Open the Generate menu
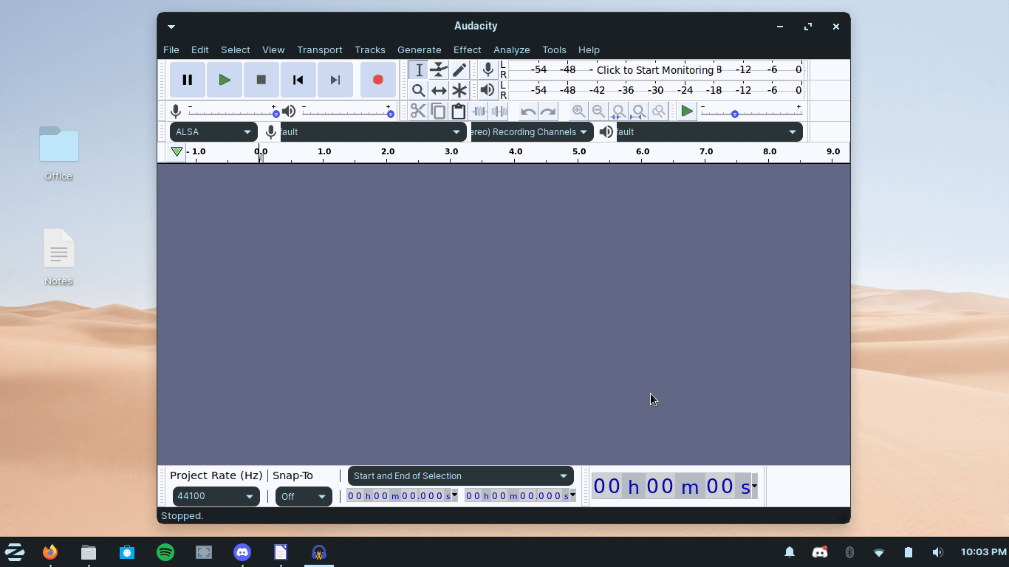This screenshot has height=567, width=1009. point(420,50)
